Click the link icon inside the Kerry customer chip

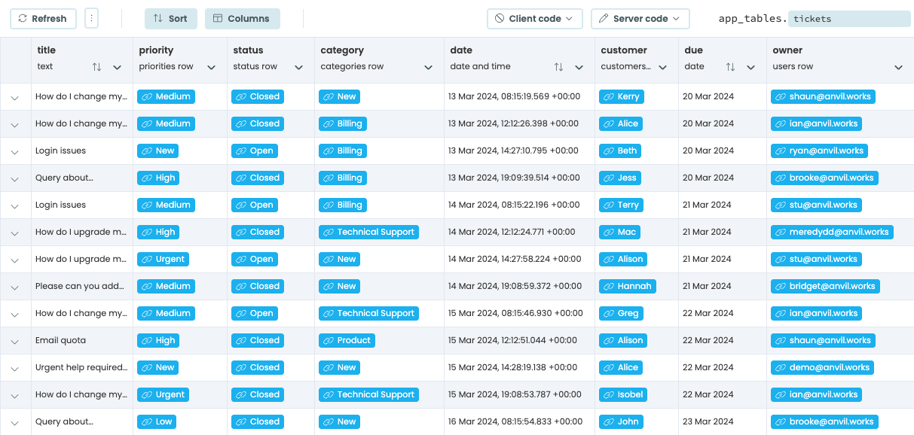610,96
